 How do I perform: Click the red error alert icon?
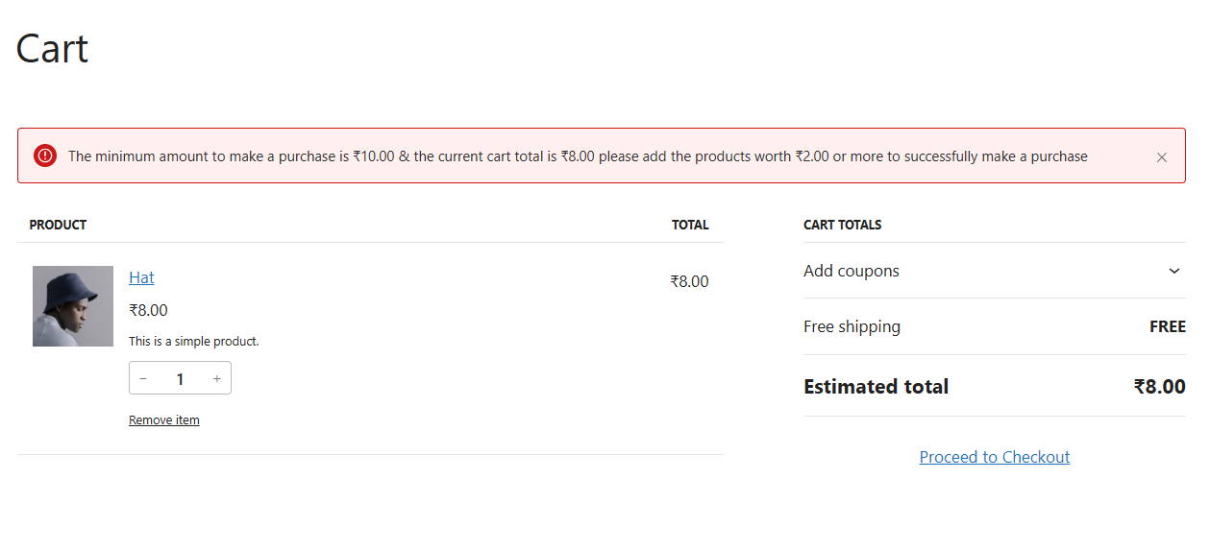click(45, 156)
